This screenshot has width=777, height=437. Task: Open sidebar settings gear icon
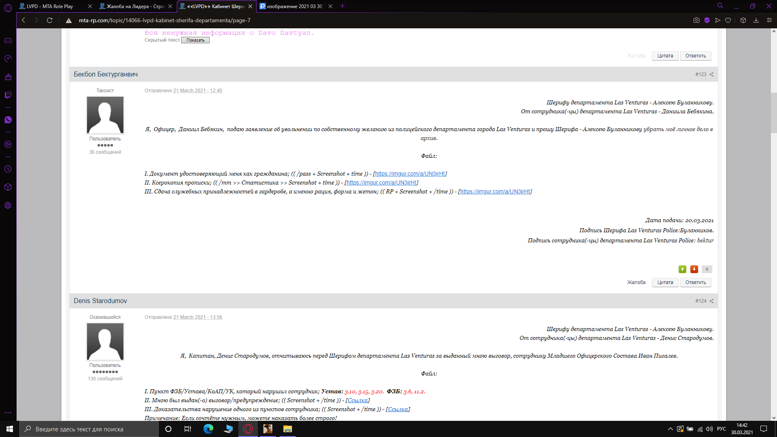[8, 206]
